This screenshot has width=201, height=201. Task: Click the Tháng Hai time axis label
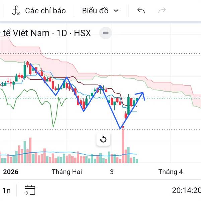(x=67, y=172)
